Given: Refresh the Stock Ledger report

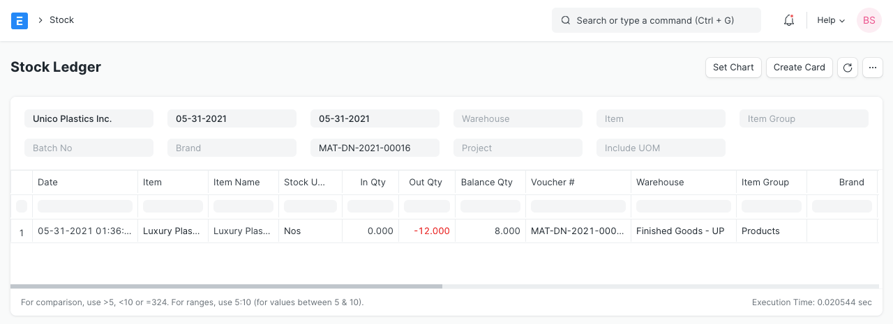Looking at the screenshot, I should tap(848, 68).
